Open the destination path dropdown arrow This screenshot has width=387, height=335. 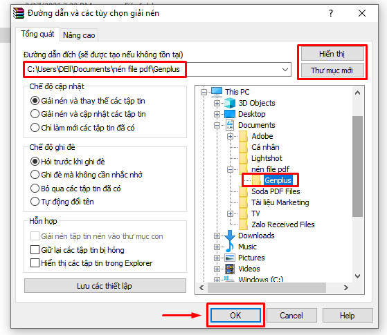pos(285,70)
